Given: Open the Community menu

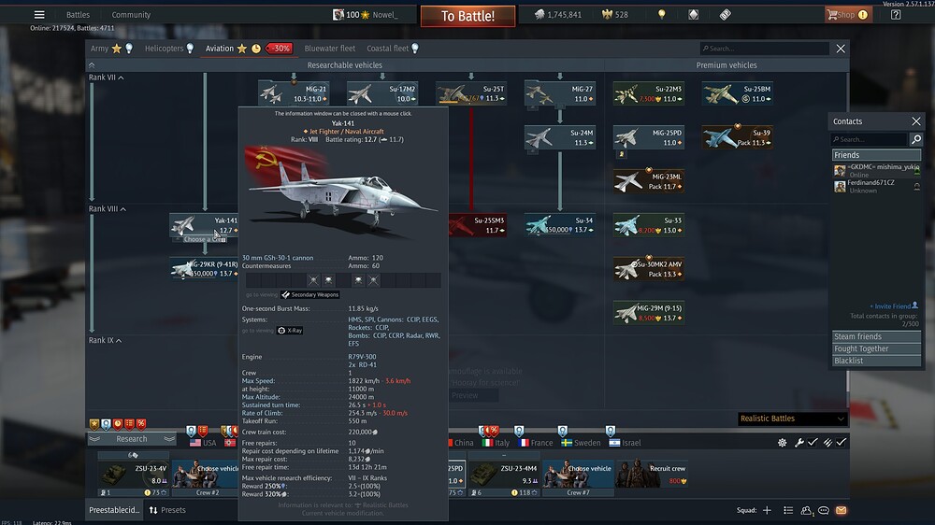Looking at the screenshot, I should (x=131, y=15).
